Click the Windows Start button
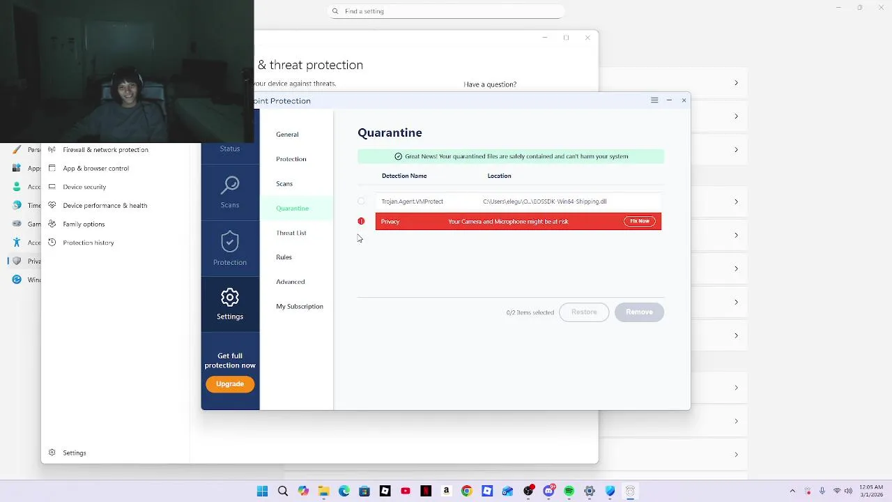892x502 pixels. 263,492
